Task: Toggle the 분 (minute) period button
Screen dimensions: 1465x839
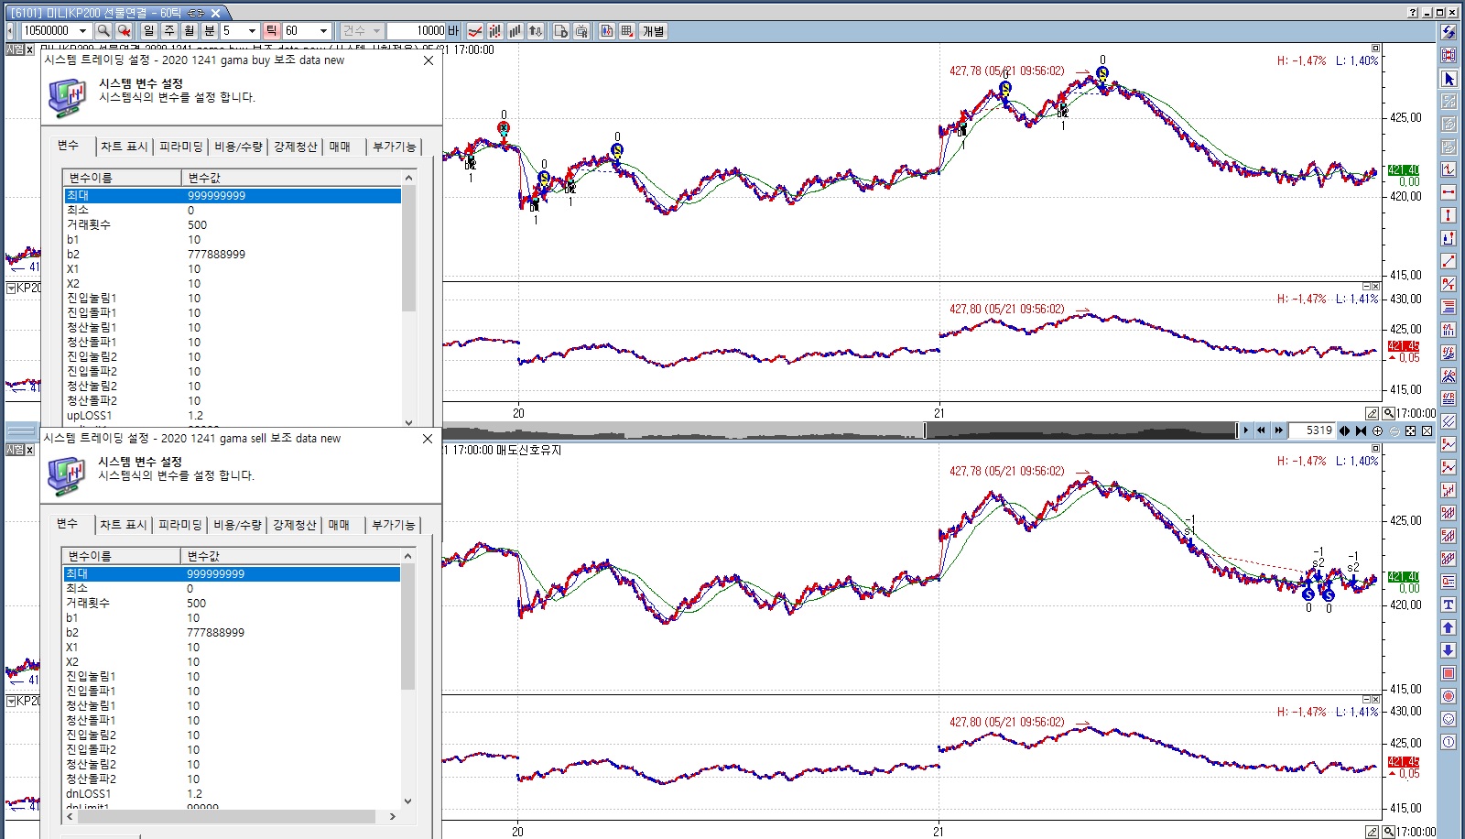Action: click(x=210, y=31)
